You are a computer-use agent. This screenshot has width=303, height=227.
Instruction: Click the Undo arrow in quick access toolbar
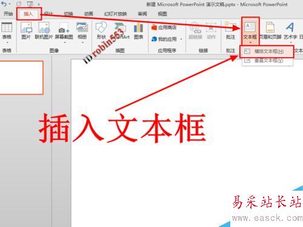pyautogui.click(x=4, y=4)
